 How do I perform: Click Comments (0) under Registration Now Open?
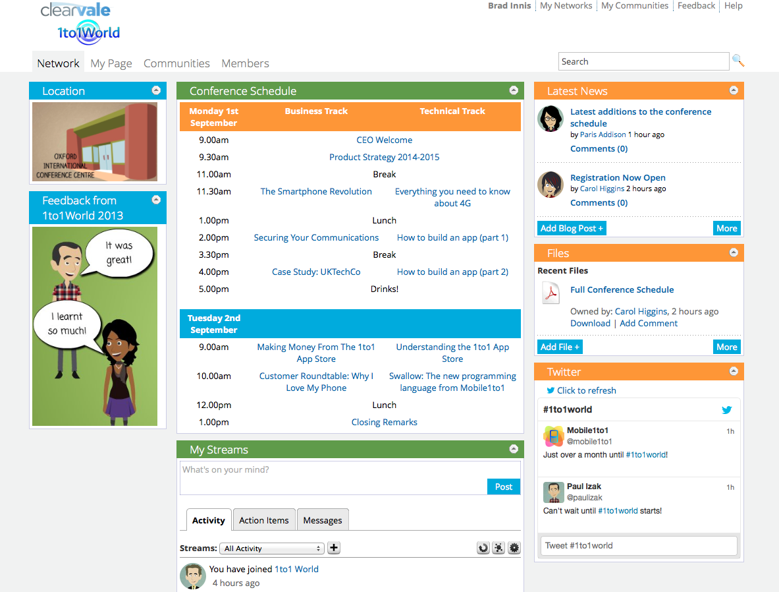(x=599, y=202)
